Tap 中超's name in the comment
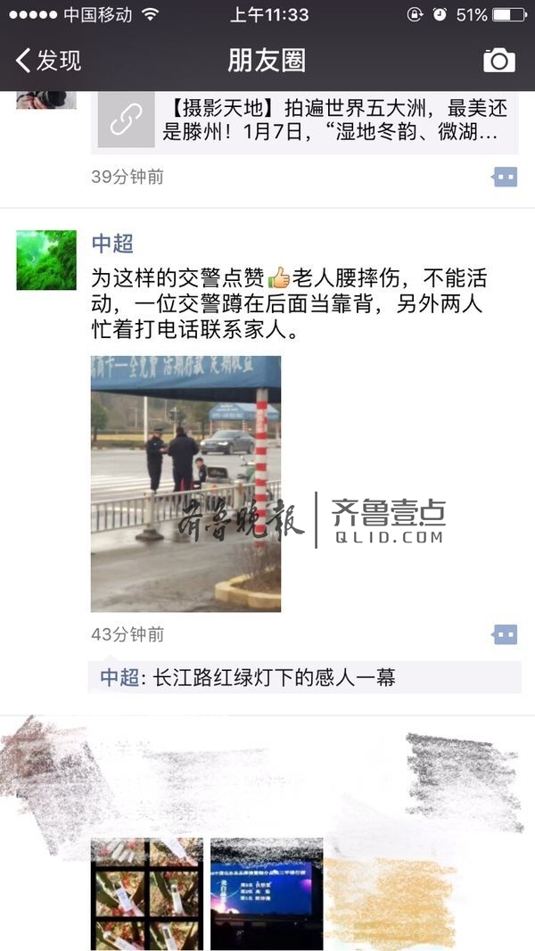535x951 pixels. (x=119, y=677)
